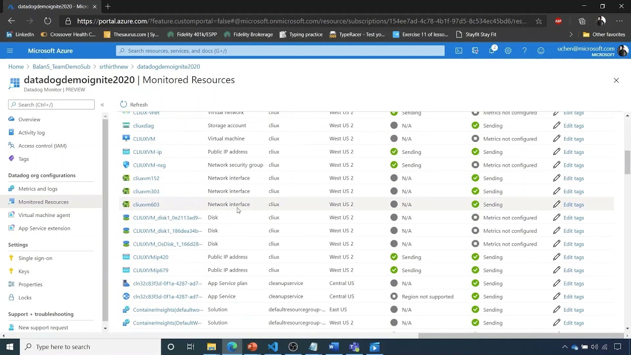This screenshot has width=631, height=355.
Task: Open Cloud Shell from the top bar
Action: point(458,51)
